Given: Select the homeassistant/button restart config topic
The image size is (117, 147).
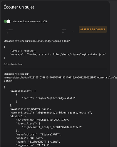Looking at the screenshot, I should [x=60, y=78].
